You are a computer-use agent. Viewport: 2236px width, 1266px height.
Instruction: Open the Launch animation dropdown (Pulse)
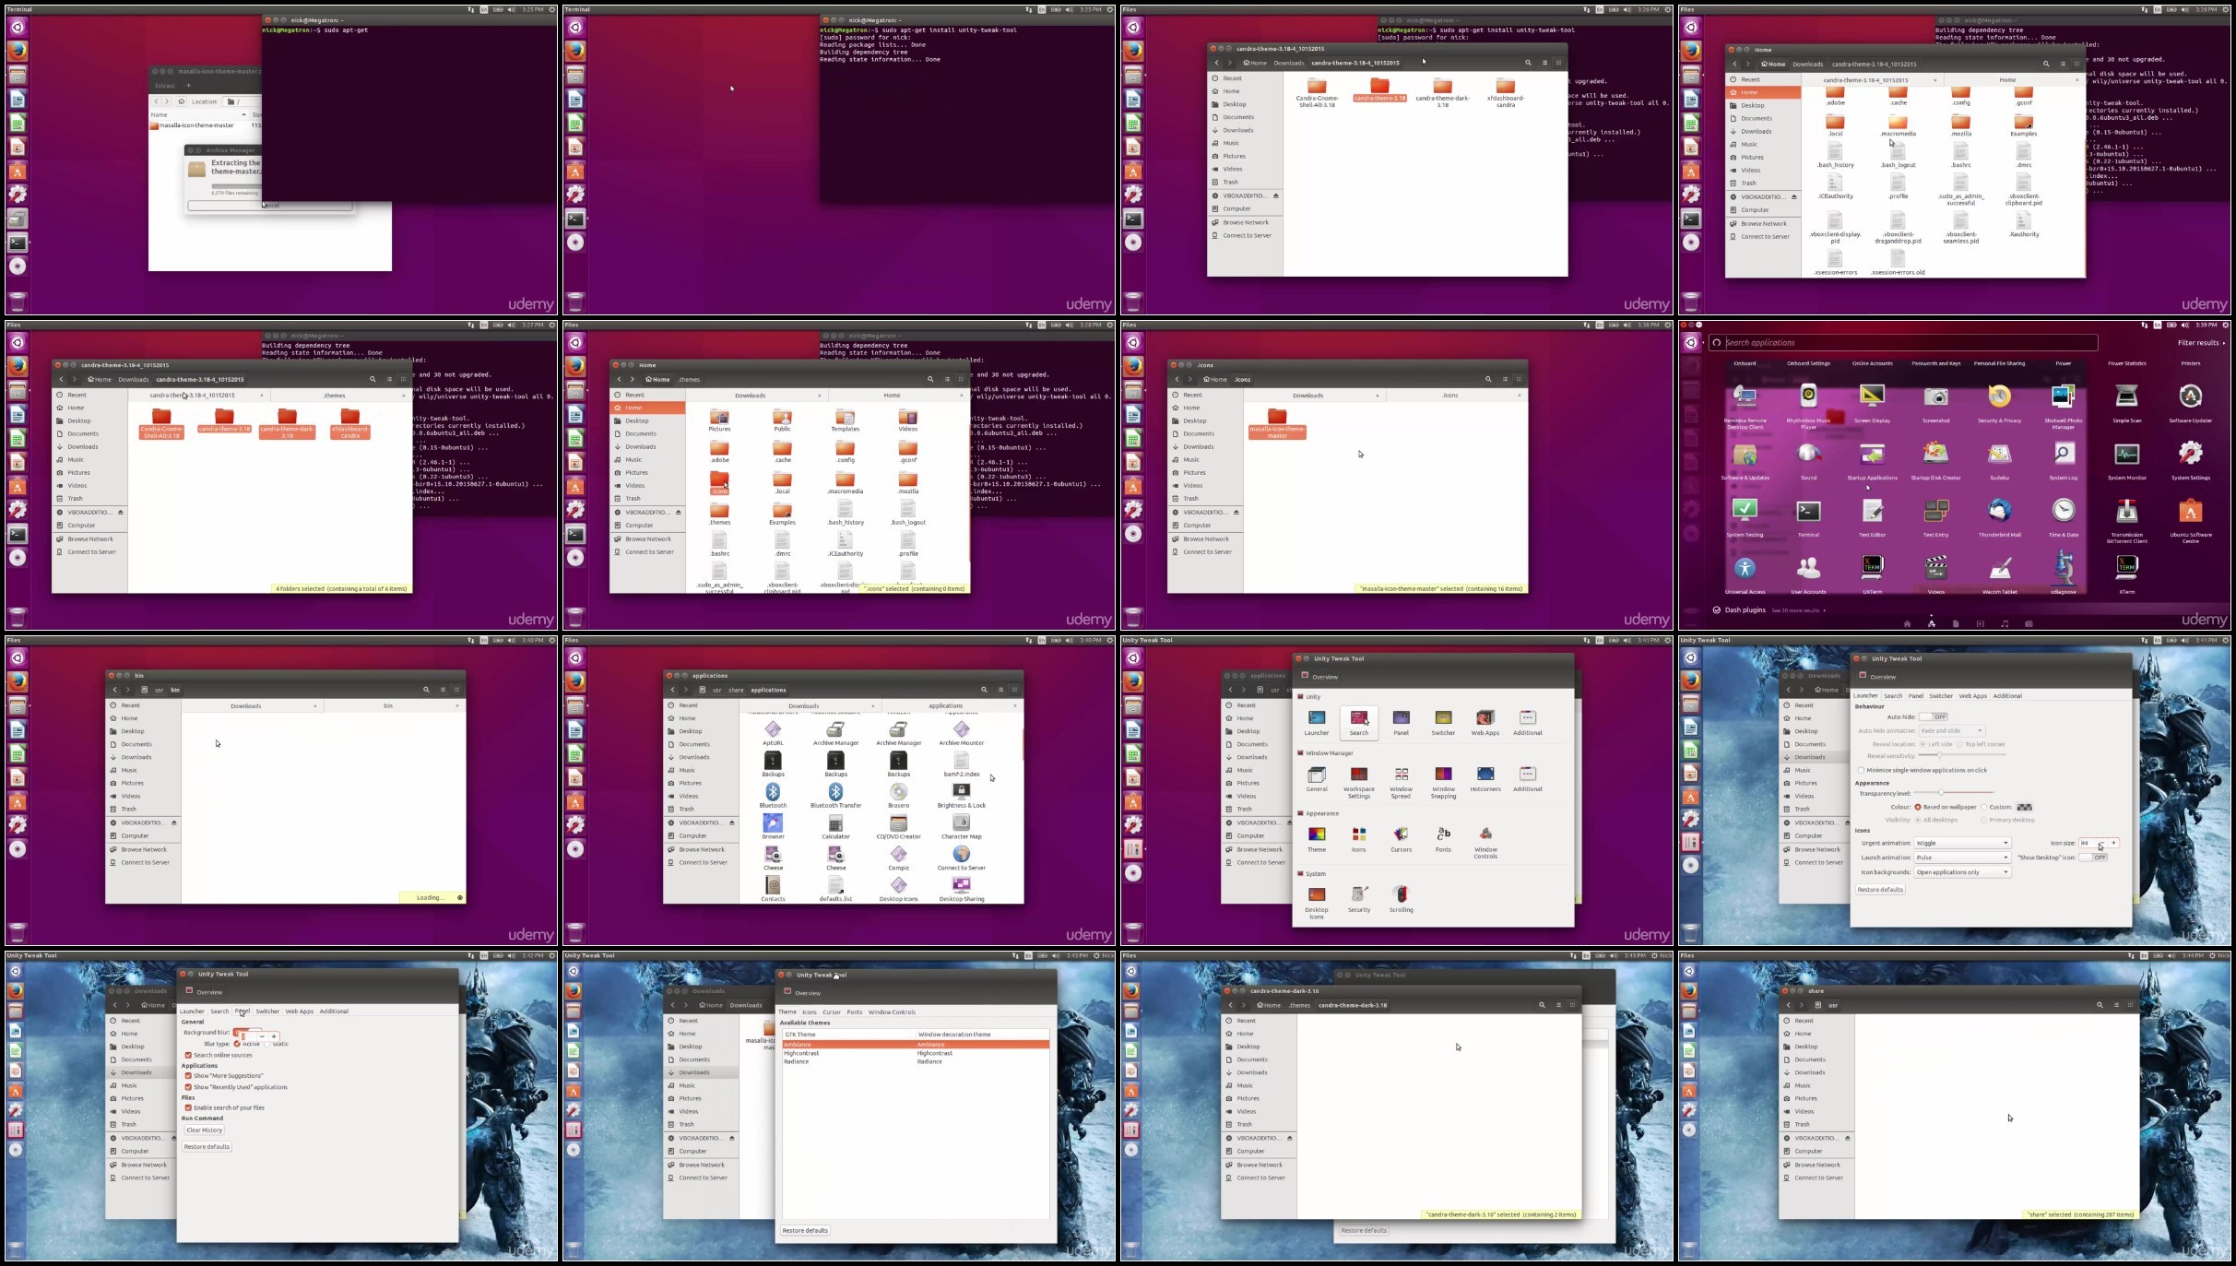[x=1962, y=858]
